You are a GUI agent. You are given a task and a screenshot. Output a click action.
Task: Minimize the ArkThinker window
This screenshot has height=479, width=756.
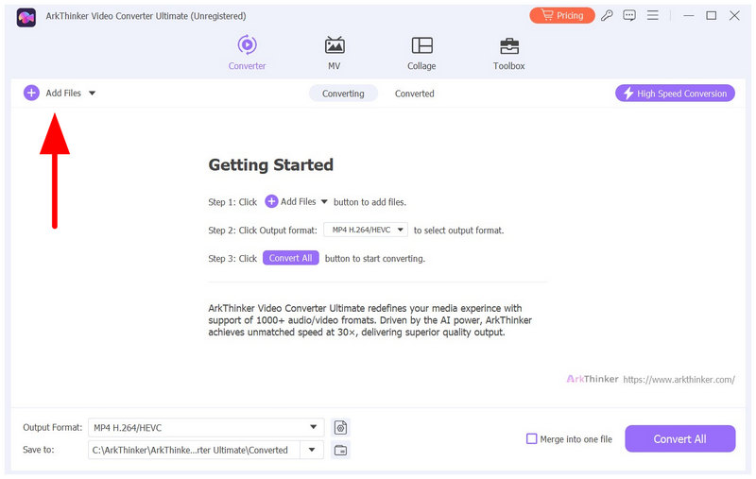689,15
